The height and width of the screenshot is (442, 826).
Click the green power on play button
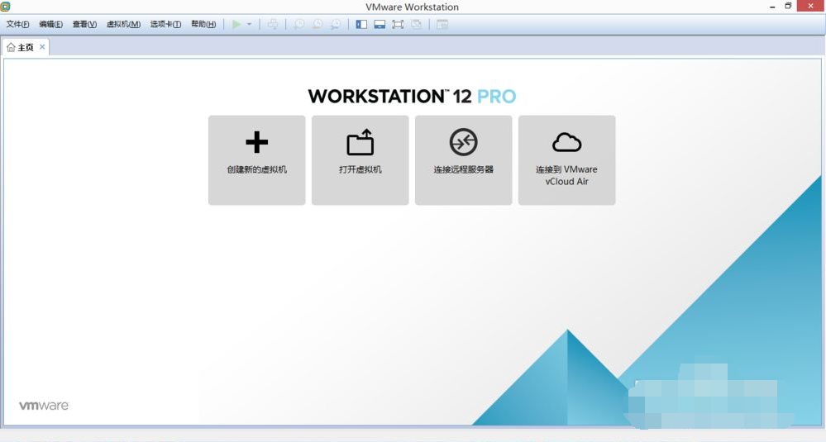coord(236,24)
